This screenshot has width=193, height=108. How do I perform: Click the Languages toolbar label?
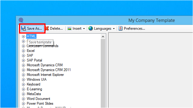[103, 29]
